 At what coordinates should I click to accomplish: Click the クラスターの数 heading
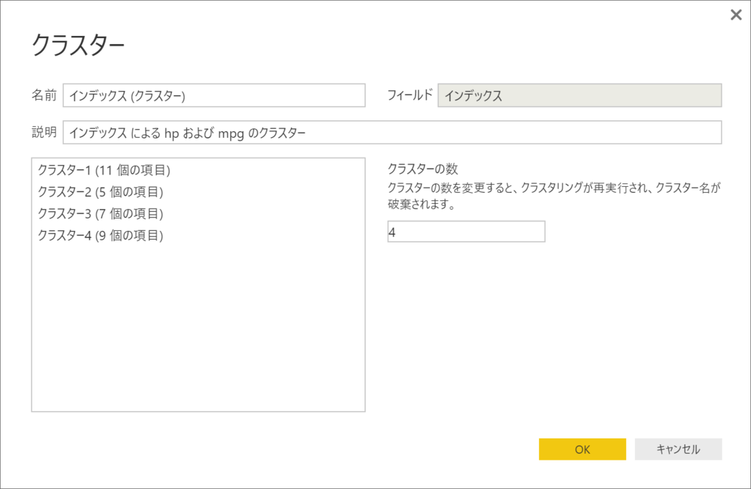[x=422, y=169]
